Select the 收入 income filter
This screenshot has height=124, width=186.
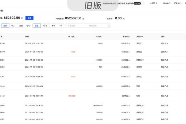click(13, 26)
